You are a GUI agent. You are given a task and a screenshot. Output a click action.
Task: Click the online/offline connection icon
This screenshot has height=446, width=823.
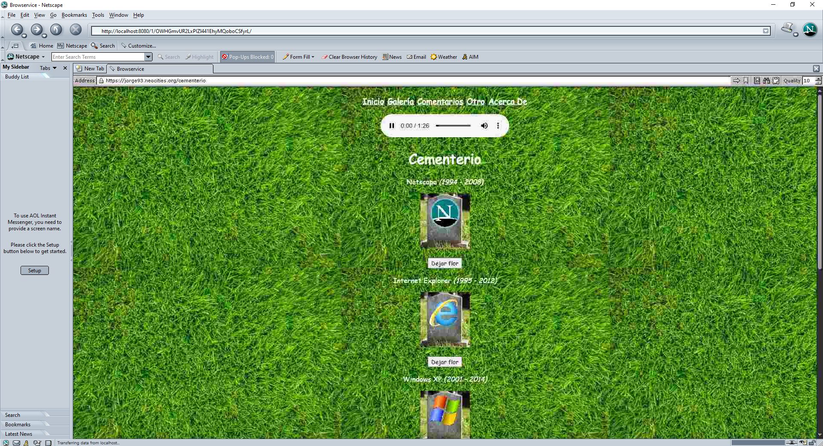(x=792, y=442)
